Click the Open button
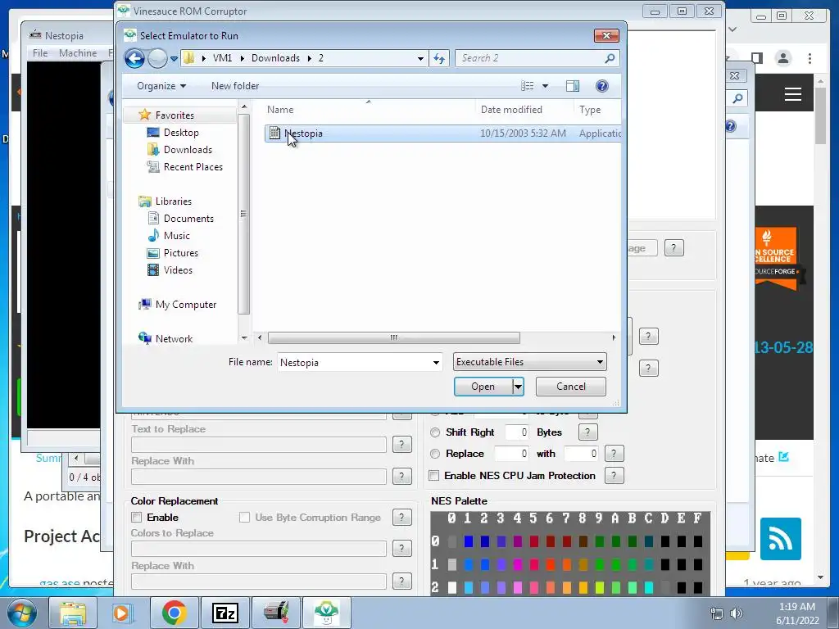The width and height of the screenshot is (839, 629). coord(483,387)
